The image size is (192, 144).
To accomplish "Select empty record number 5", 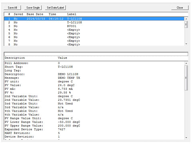I will tap(94, 34).
